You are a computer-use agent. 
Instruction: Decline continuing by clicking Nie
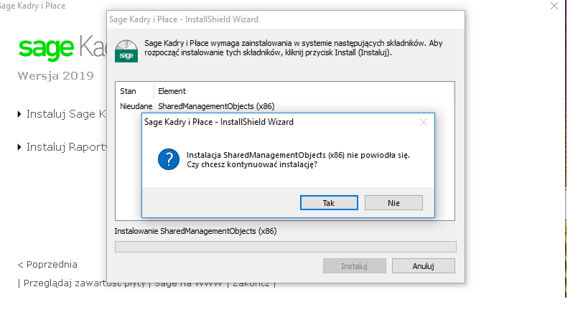[x=393, y=202]
